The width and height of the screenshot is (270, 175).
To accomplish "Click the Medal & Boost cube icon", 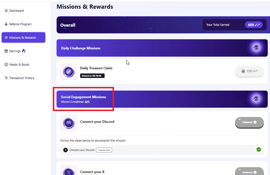I will [x=6, y=65].
